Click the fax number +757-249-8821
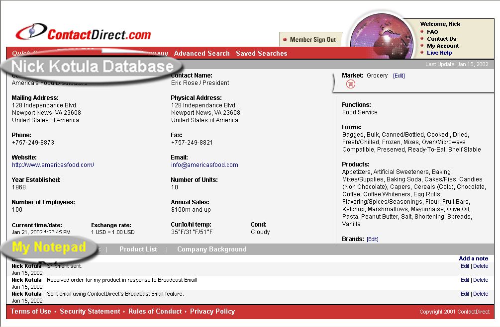Image resolution: width=500 pixels, height=327 pixels. coord(192,143)
